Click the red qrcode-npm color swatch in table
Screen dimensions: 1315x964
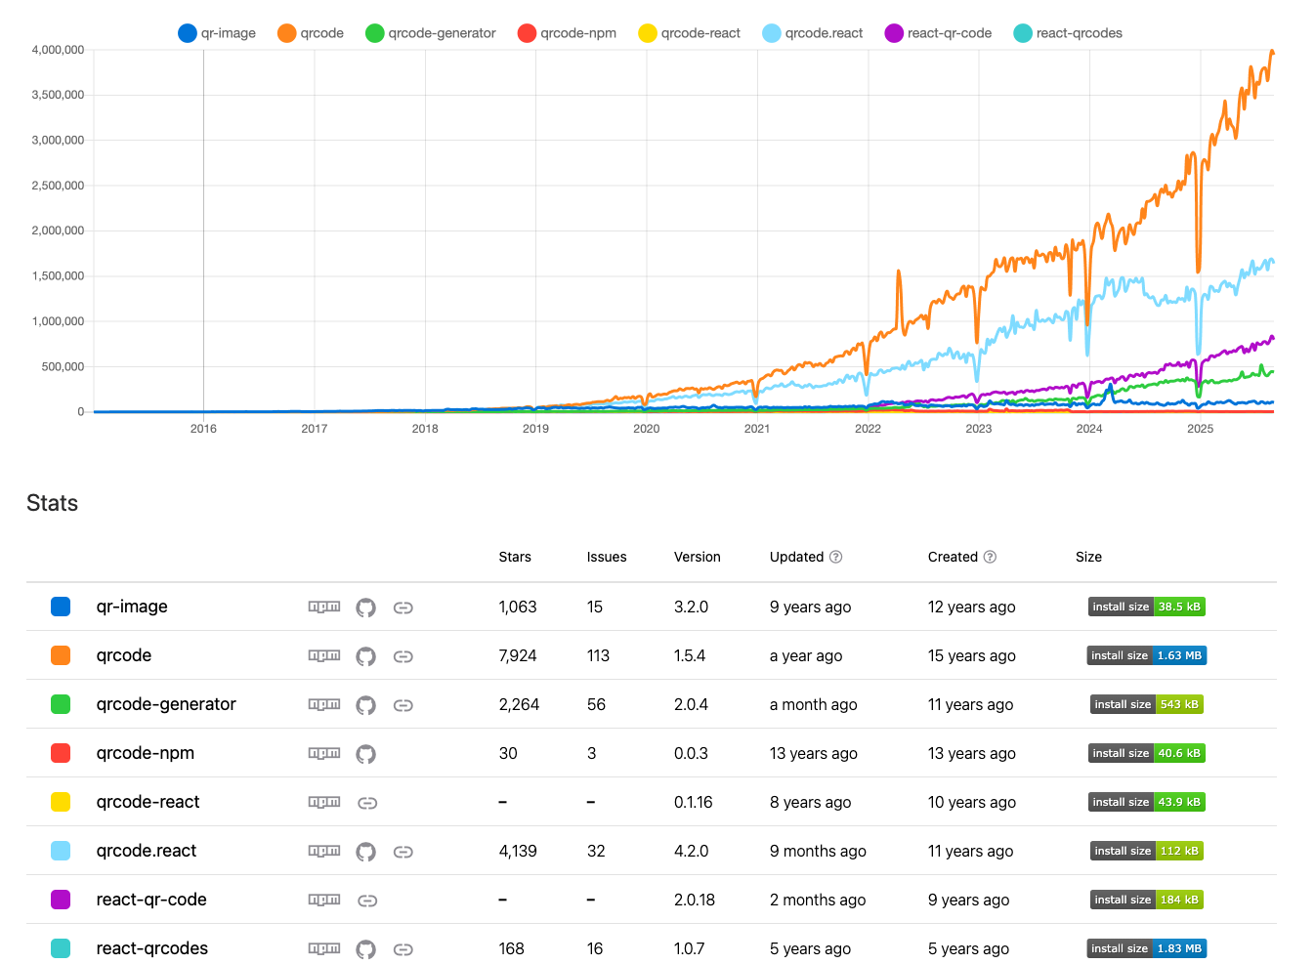(61, 753)
